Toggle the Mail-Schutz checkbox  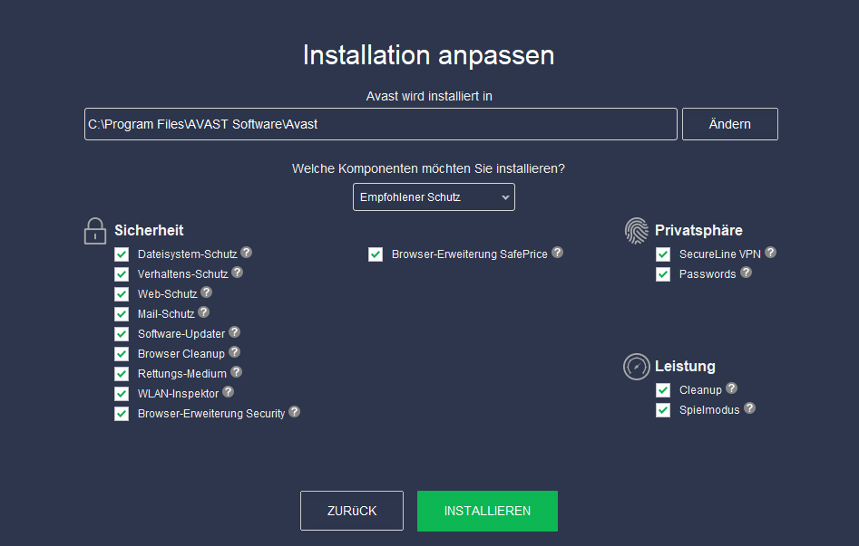pos(122,314)
